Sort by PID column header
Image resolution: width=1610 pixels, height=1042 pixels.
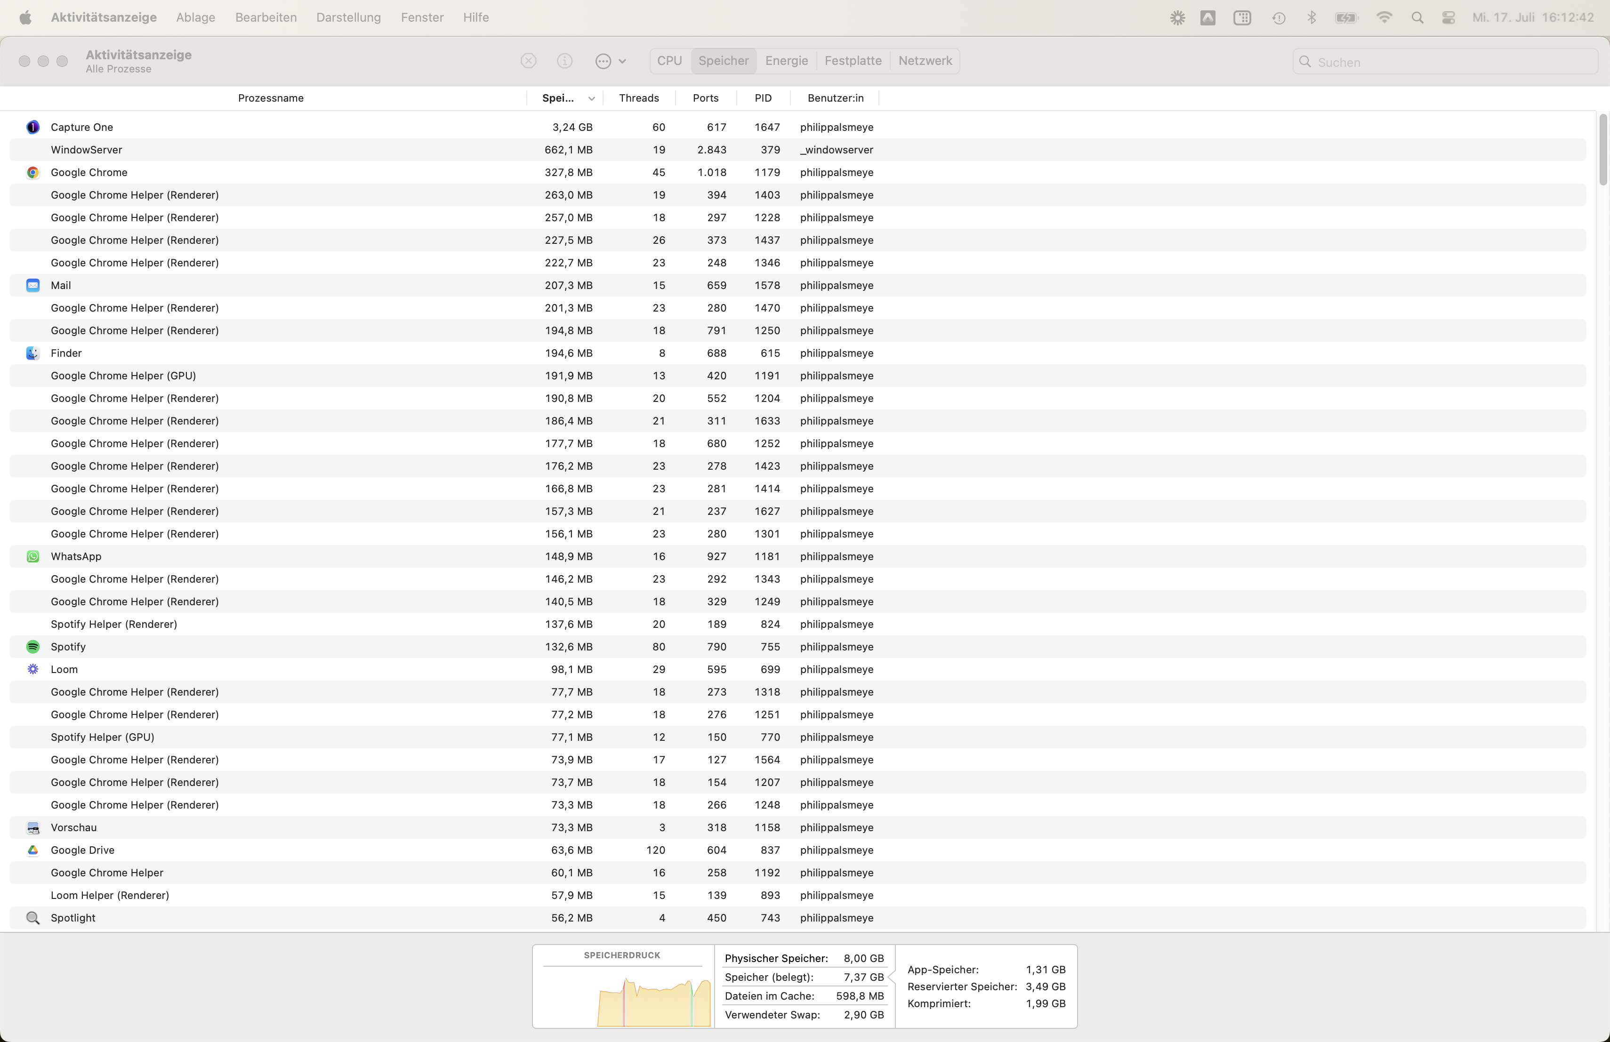click(x=762, y=98)
